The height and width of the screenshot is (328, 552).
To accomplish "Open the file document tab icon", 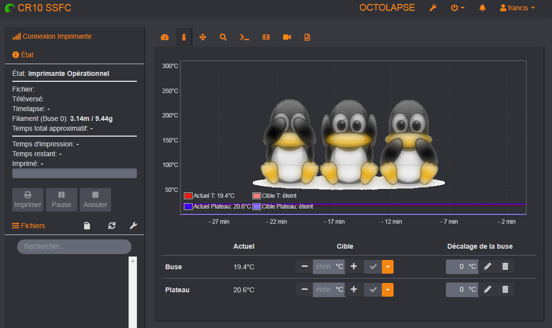I will 307,37.
